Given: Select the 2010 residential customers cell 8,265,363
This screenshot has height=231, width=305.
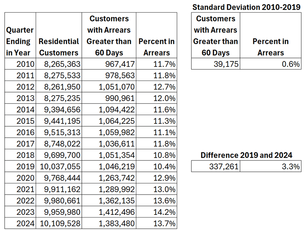Looking at the screenshot, I should pos(58,64).
